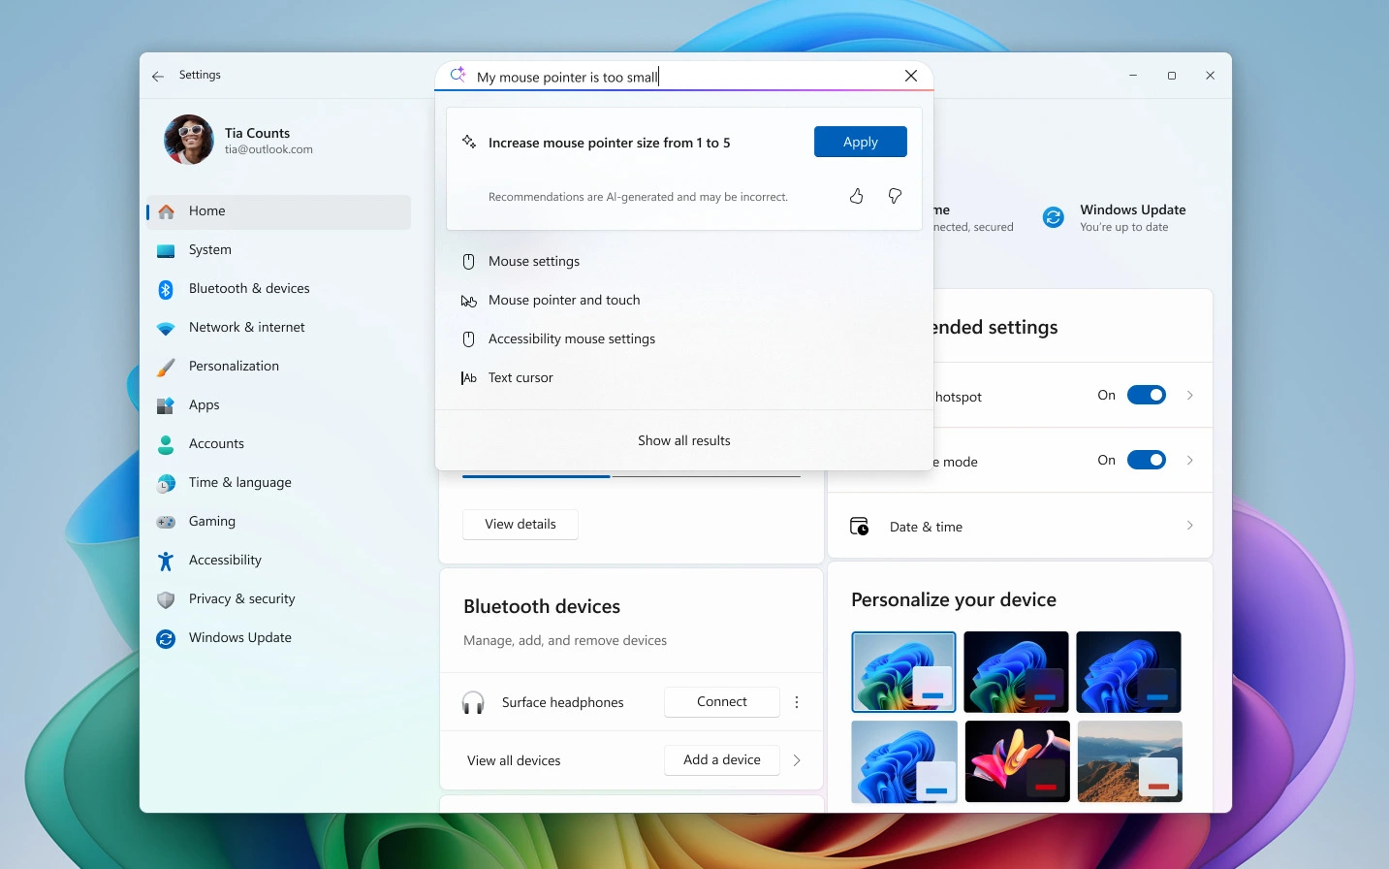Open the Personalization label in the sidebar
The width and height of the screenshot is (1389, 869).
(234, 367)
